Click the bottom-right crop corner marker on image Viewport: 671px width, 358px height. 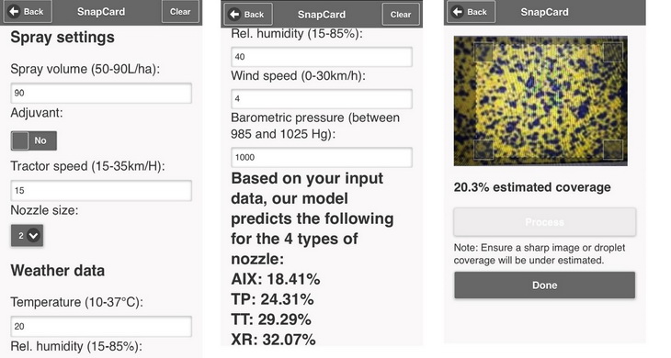click(613, 150)
